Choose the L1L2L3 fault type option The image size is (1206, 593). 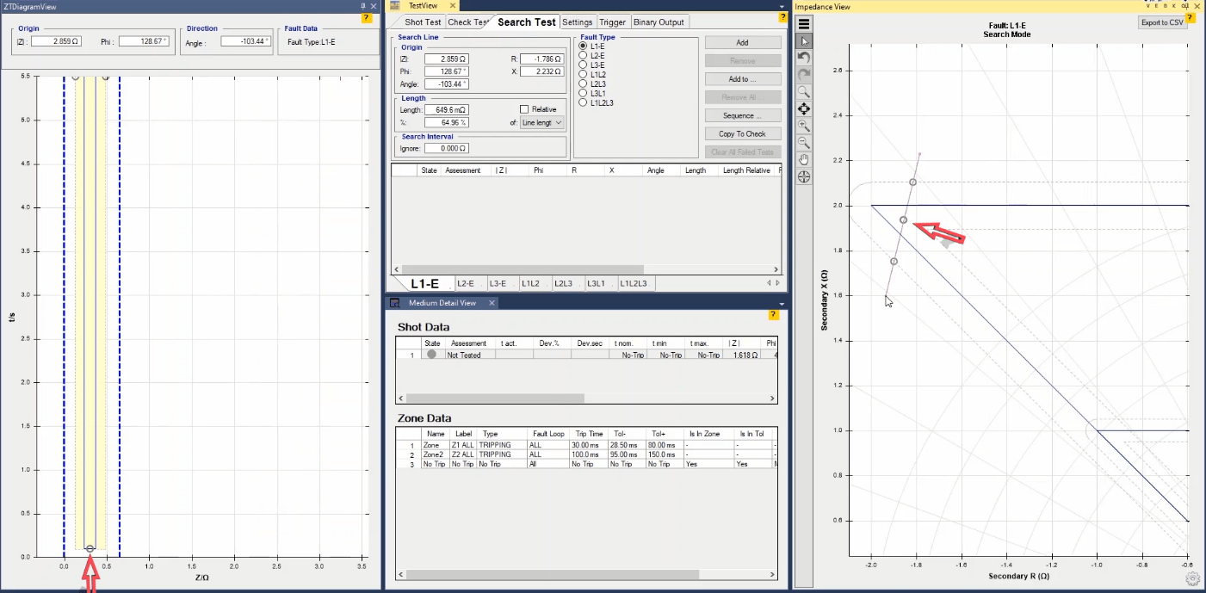coord(584,102)
